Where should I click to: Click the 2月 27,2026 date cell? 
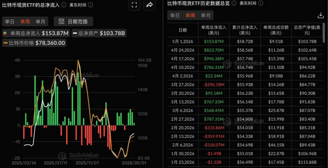[183, 119]
